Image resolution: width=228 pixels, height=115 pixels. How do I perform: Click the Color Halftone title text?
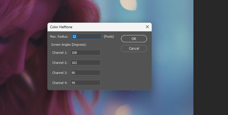point(61,27)
